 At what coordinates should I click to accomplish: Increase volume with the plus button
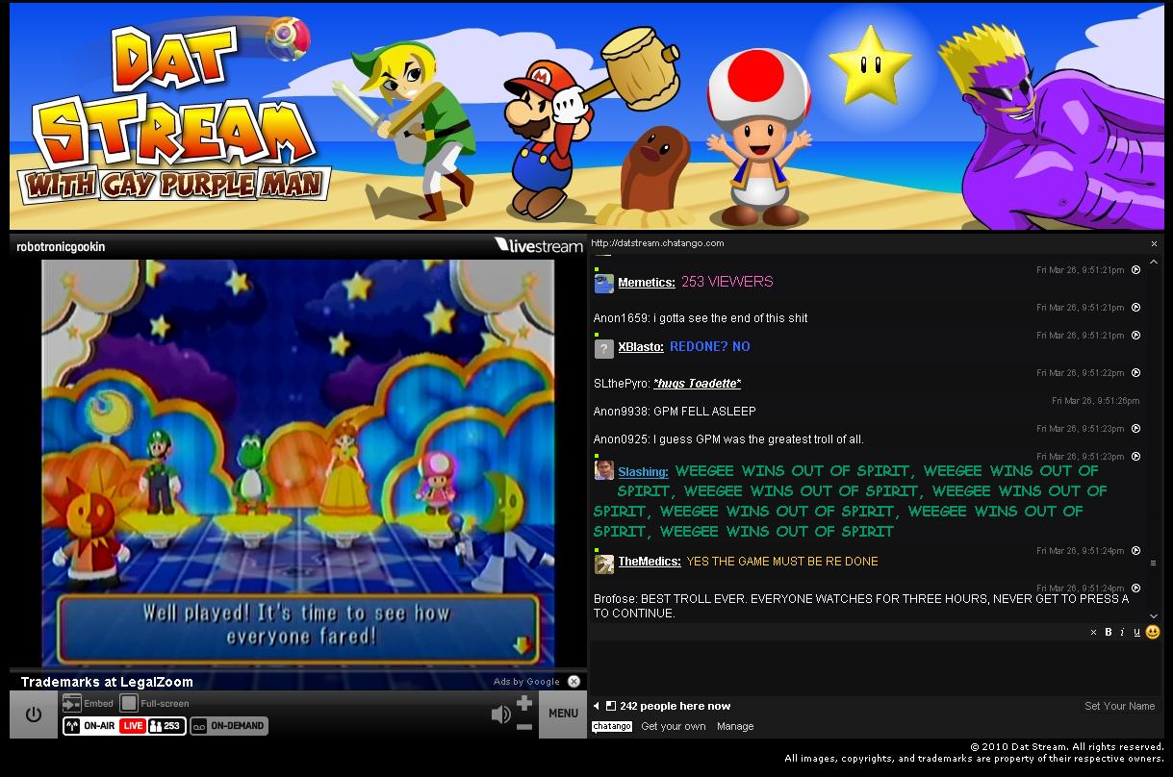pos(524,703)
